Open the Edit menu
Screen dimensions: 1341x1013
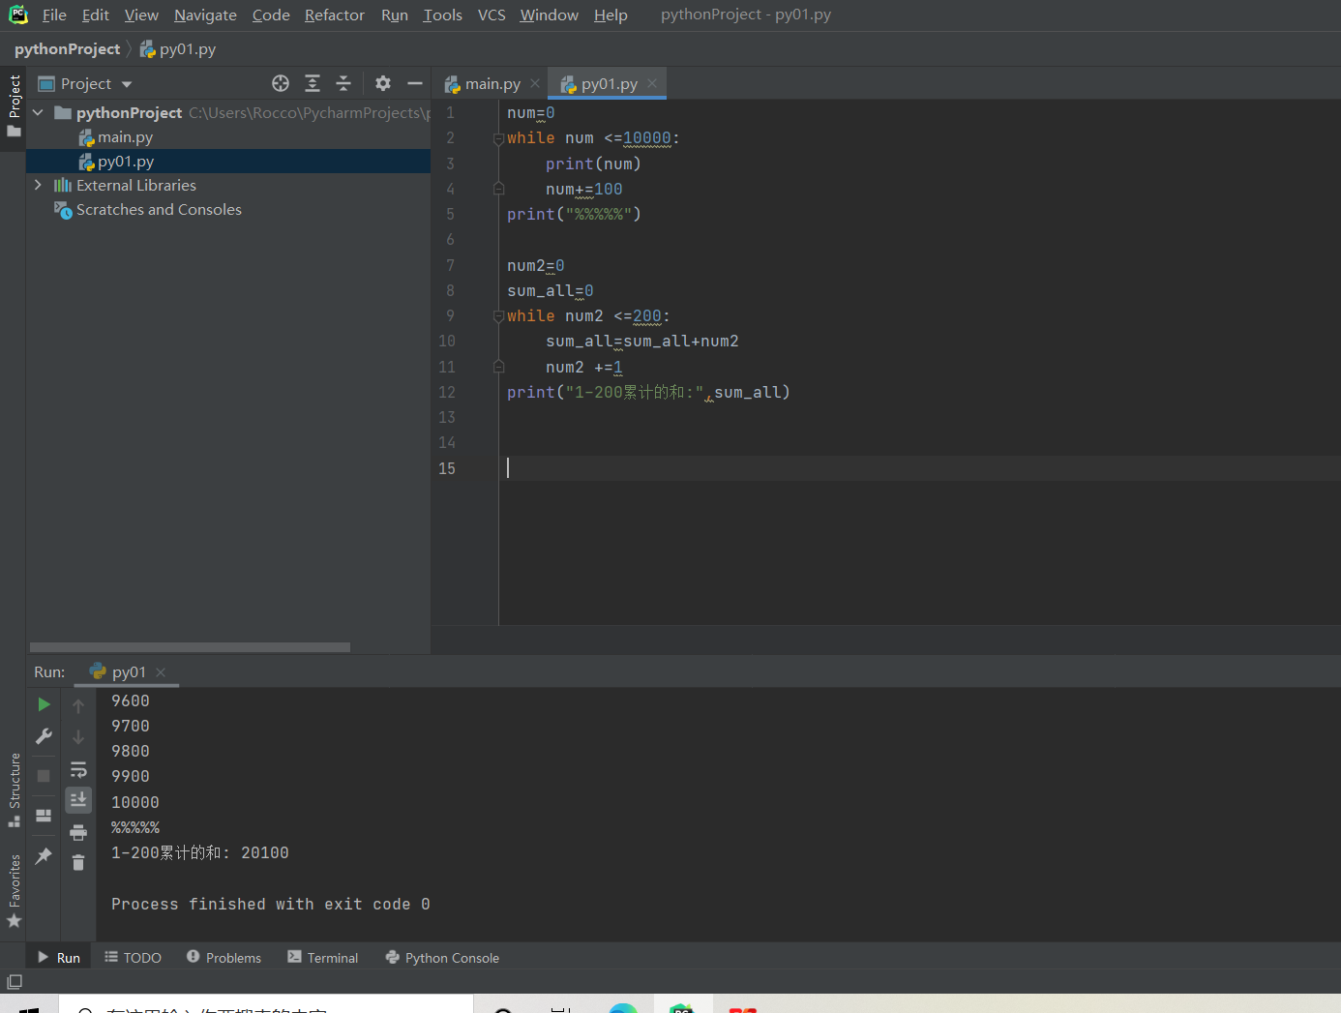[95, 15]
